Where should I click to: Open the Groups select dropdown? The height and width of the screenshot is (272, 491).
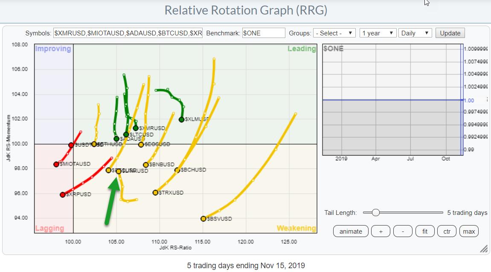(334, 33)
